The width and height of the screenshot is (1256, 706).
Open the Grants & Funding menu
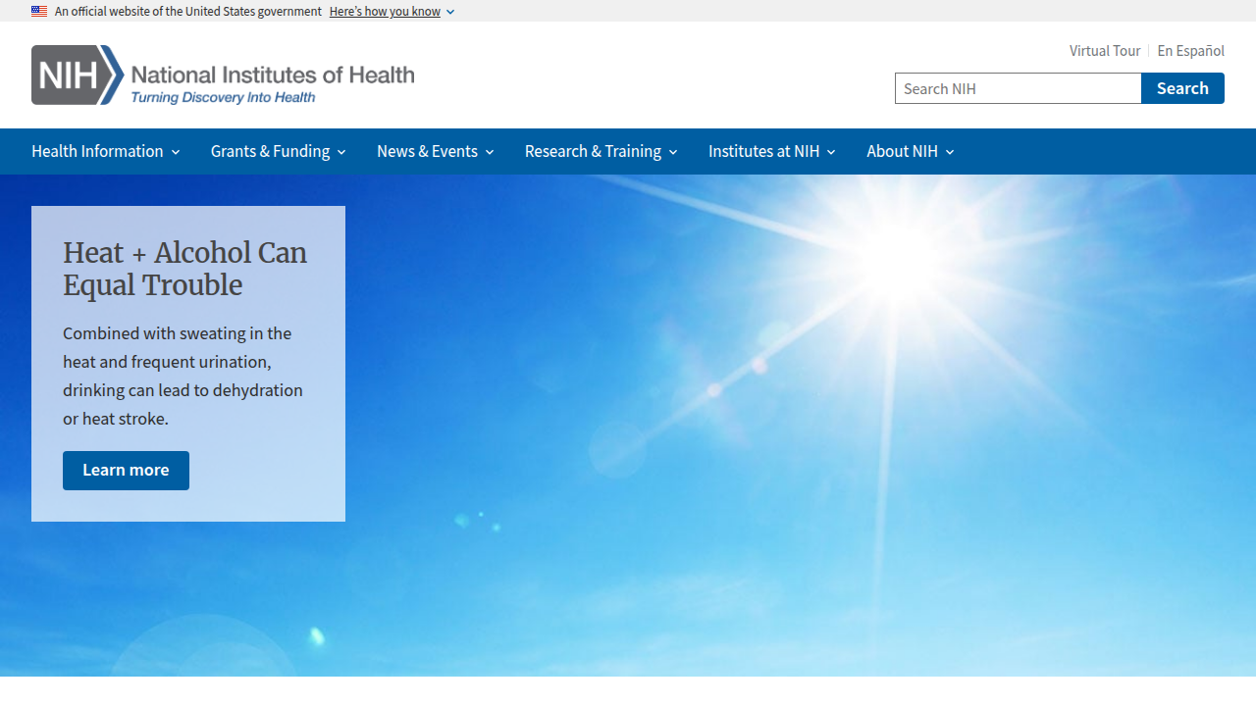(x=278, y=151)
